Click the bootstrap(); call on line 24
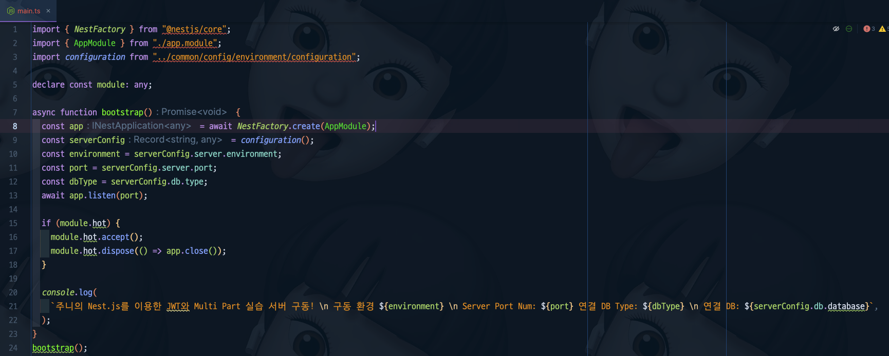The image size is (889, 356). (x=60, y=348)
